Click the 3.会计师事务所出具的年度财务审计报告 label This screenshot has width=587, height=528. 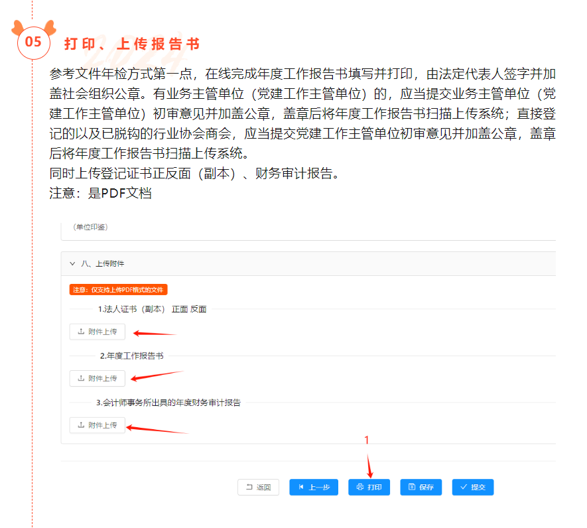(x=168, y=402)
